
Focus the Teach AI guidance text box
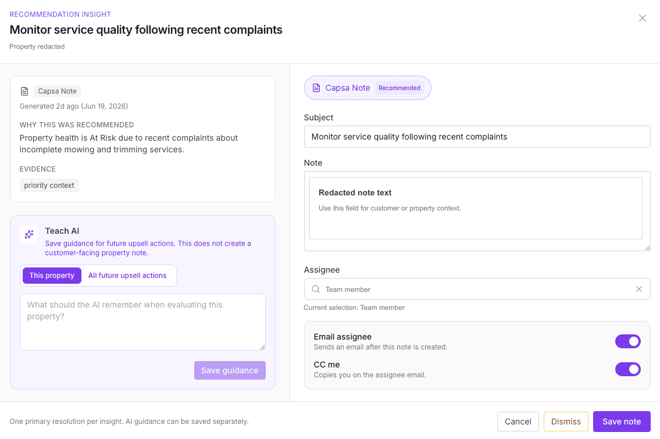[x=142, y=322]
